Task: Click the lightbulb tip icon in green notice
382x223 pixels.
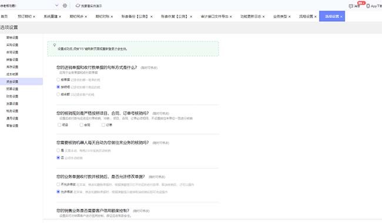Action: pyautogui.click(x=55, y=45)
